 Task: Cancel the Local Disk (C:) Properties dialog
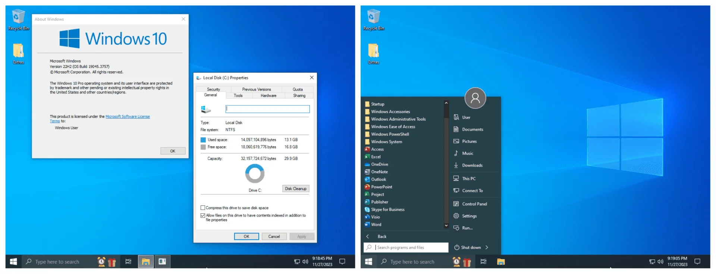[274, 236]
